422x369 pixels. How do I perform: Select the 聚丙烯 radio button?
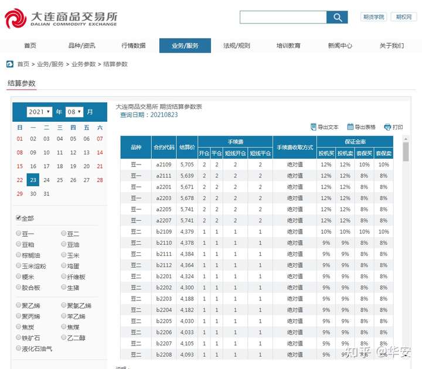18,316
